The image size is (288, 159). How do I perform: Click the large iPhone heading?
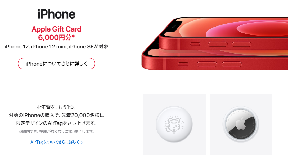click(x=57, y=14)
